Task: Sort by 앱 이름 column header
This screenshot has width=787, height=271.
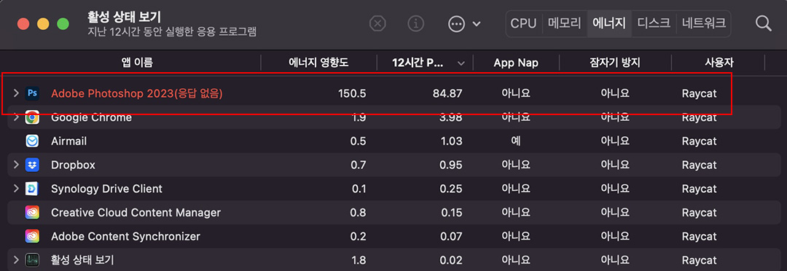Action: pos(137,63)
